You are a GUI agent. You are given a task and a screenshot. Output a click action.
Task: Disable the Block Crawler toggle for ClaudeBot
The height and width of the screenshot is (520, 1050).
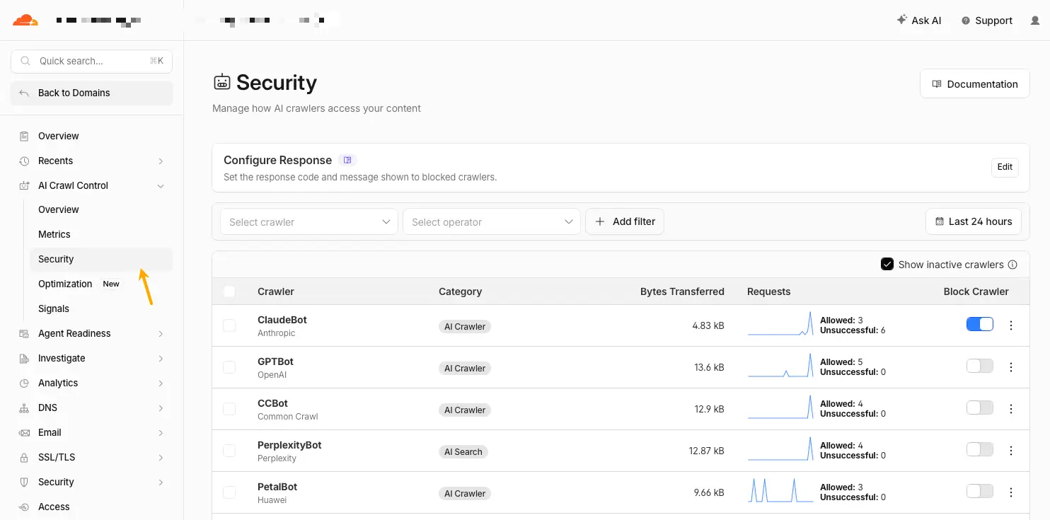click(x=980, y=325)
